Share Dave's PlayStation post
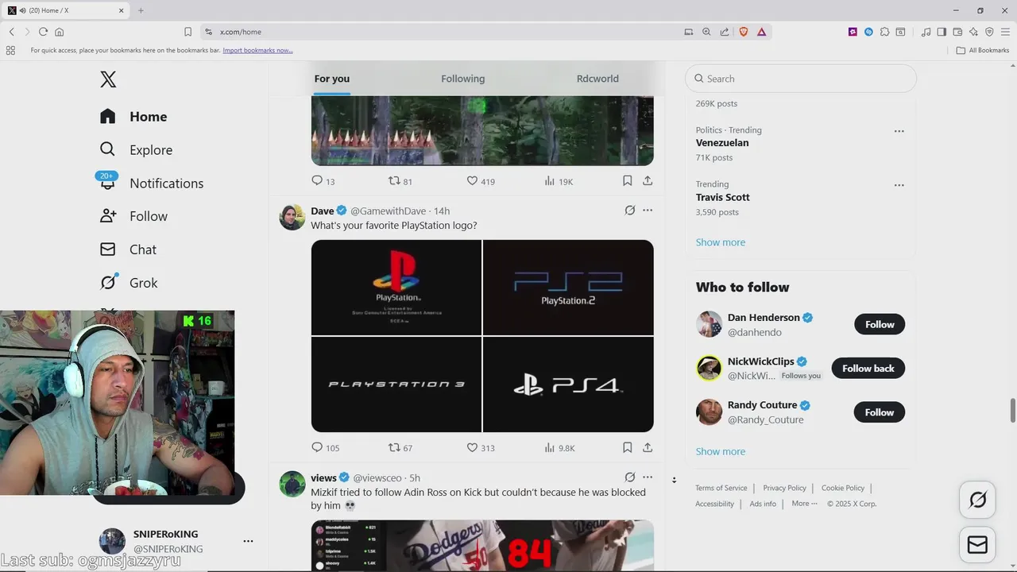 pyautogui.click(x=648, y=447)
